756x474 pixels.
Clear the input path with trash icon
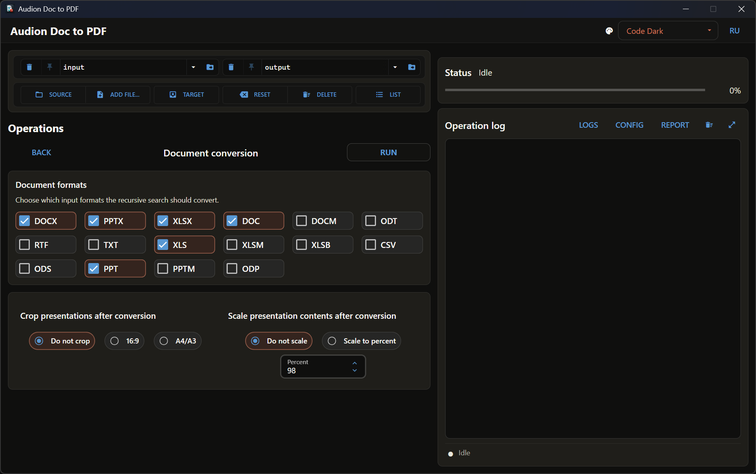point(29,67)
